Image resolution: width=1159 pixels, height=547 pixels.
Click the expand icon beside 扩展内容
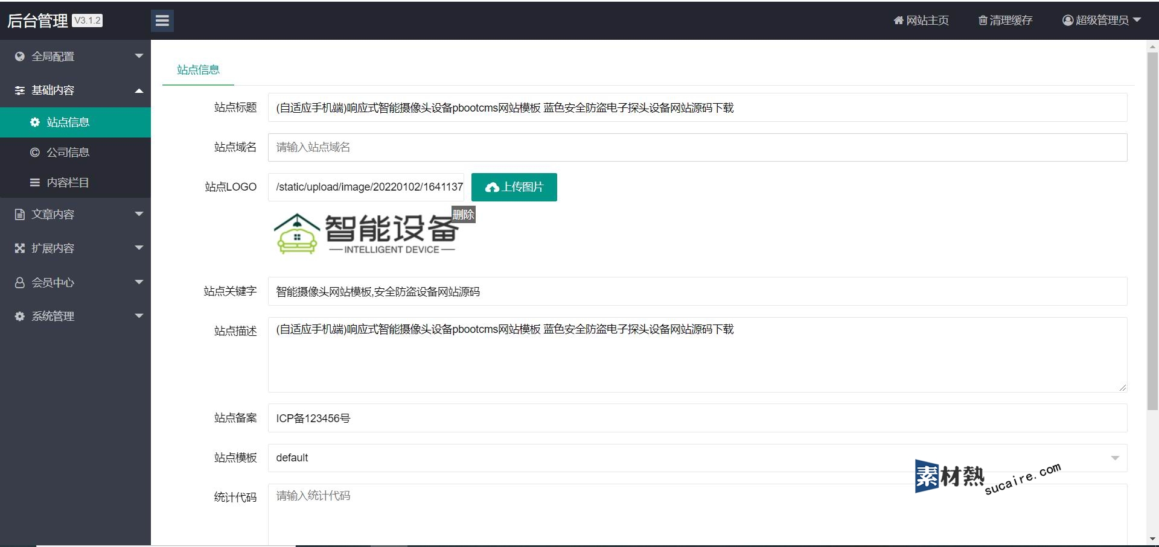point(20,248)
